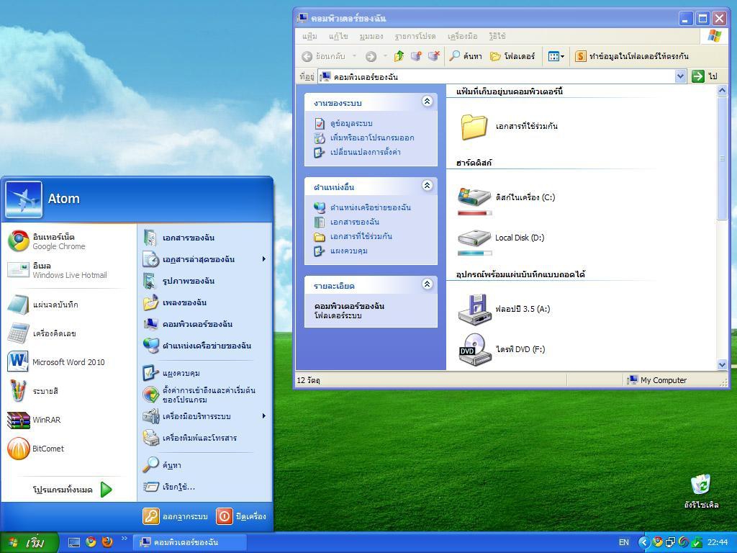Viewport: 737px width, 553px height.
Task: Click the ดูข้อมูลระบบ link
Action: pyautogui.click(x=351, y=123)
